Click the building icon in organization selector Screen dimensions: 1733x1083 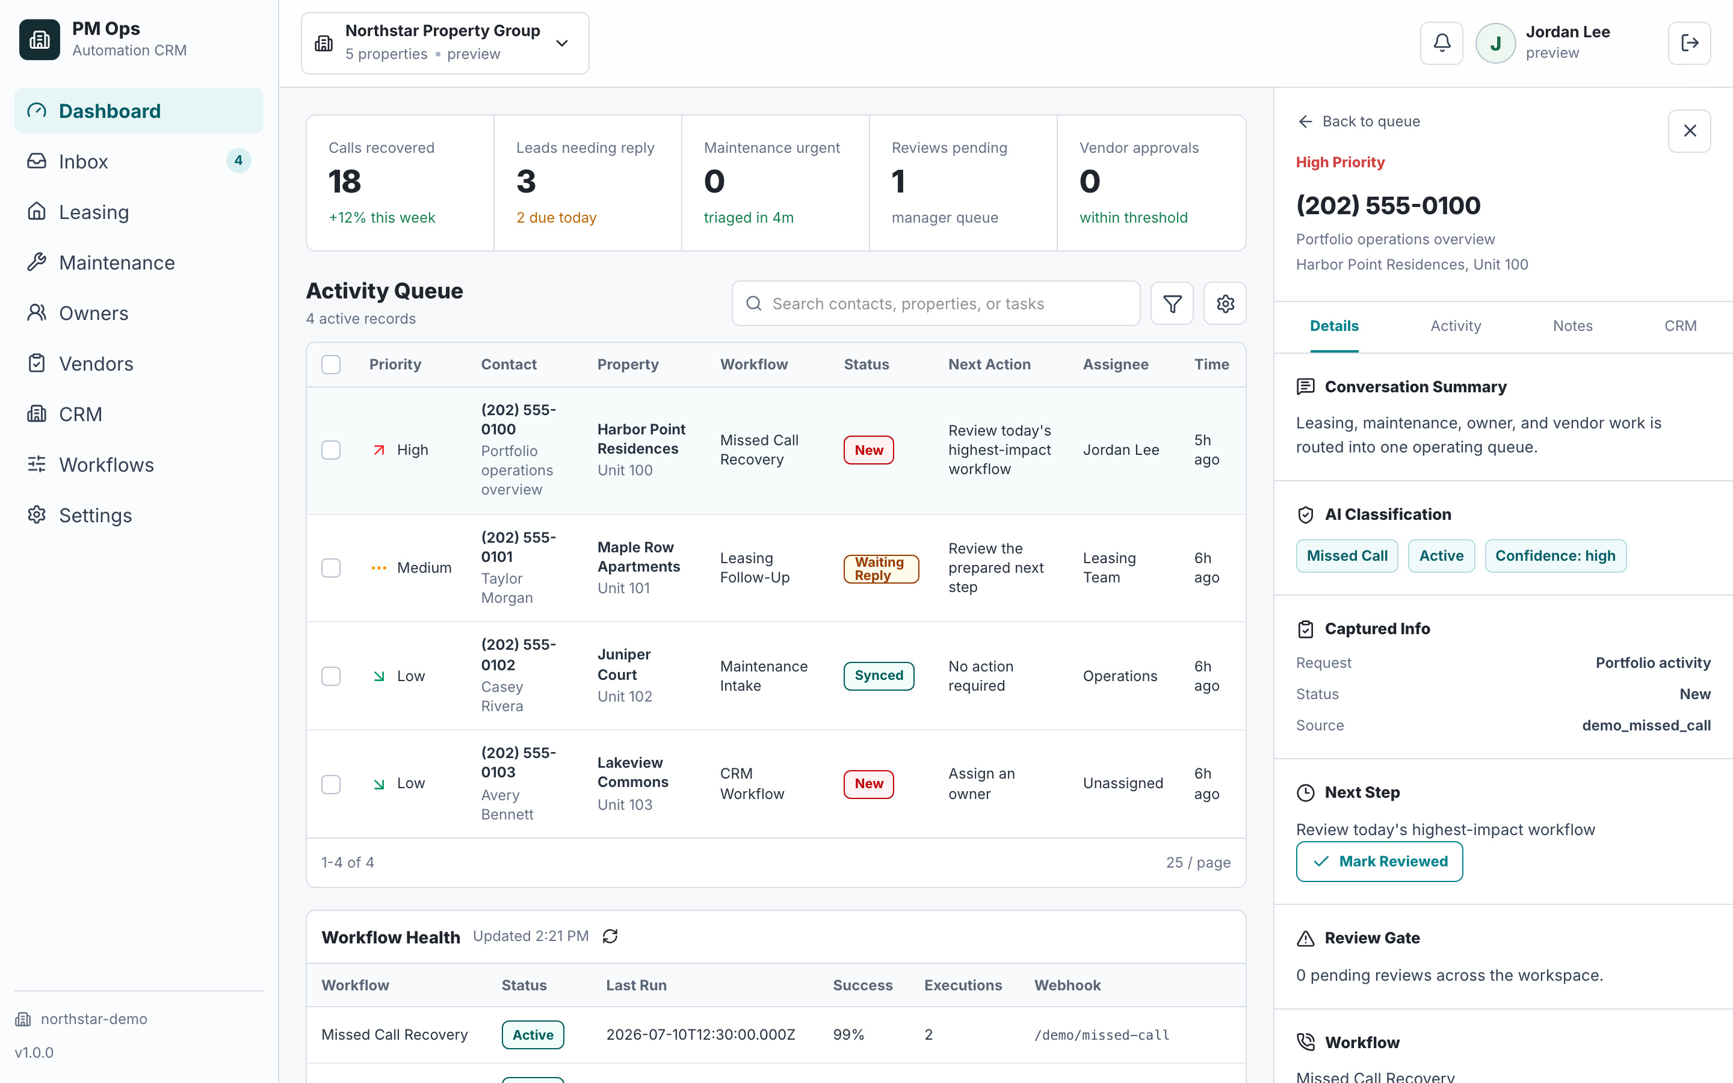pyautogui.click(x=324, y=43)
